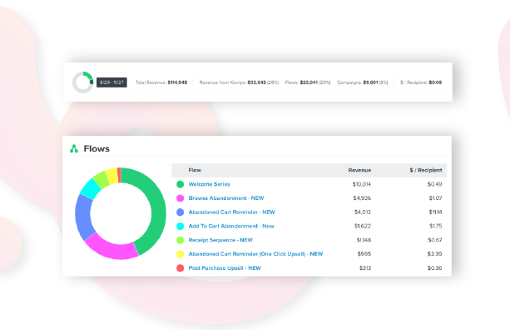Open Browse Abandonment - NEW flow

coord(226,198)
